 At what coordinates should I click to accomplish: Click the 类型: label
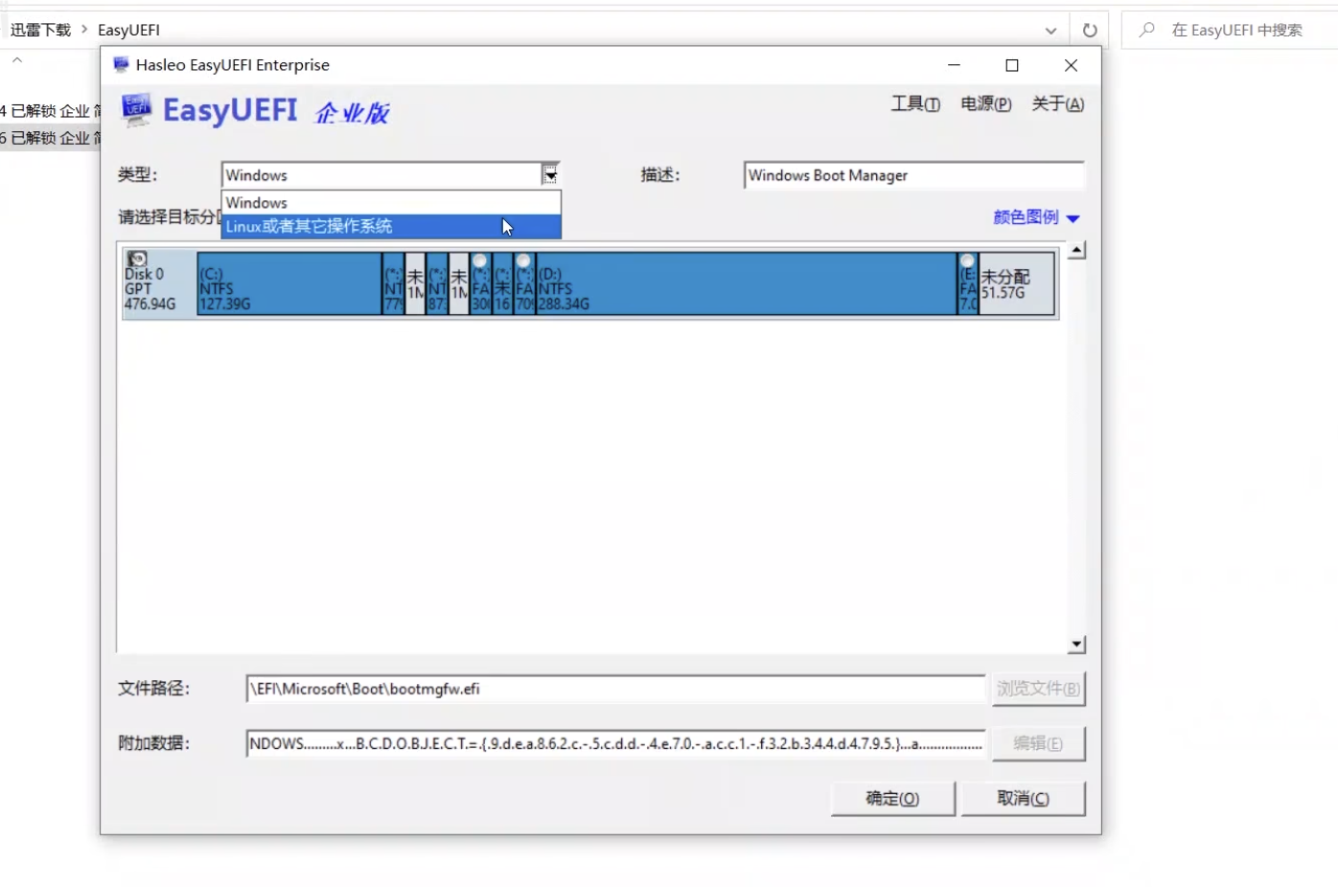138,174
